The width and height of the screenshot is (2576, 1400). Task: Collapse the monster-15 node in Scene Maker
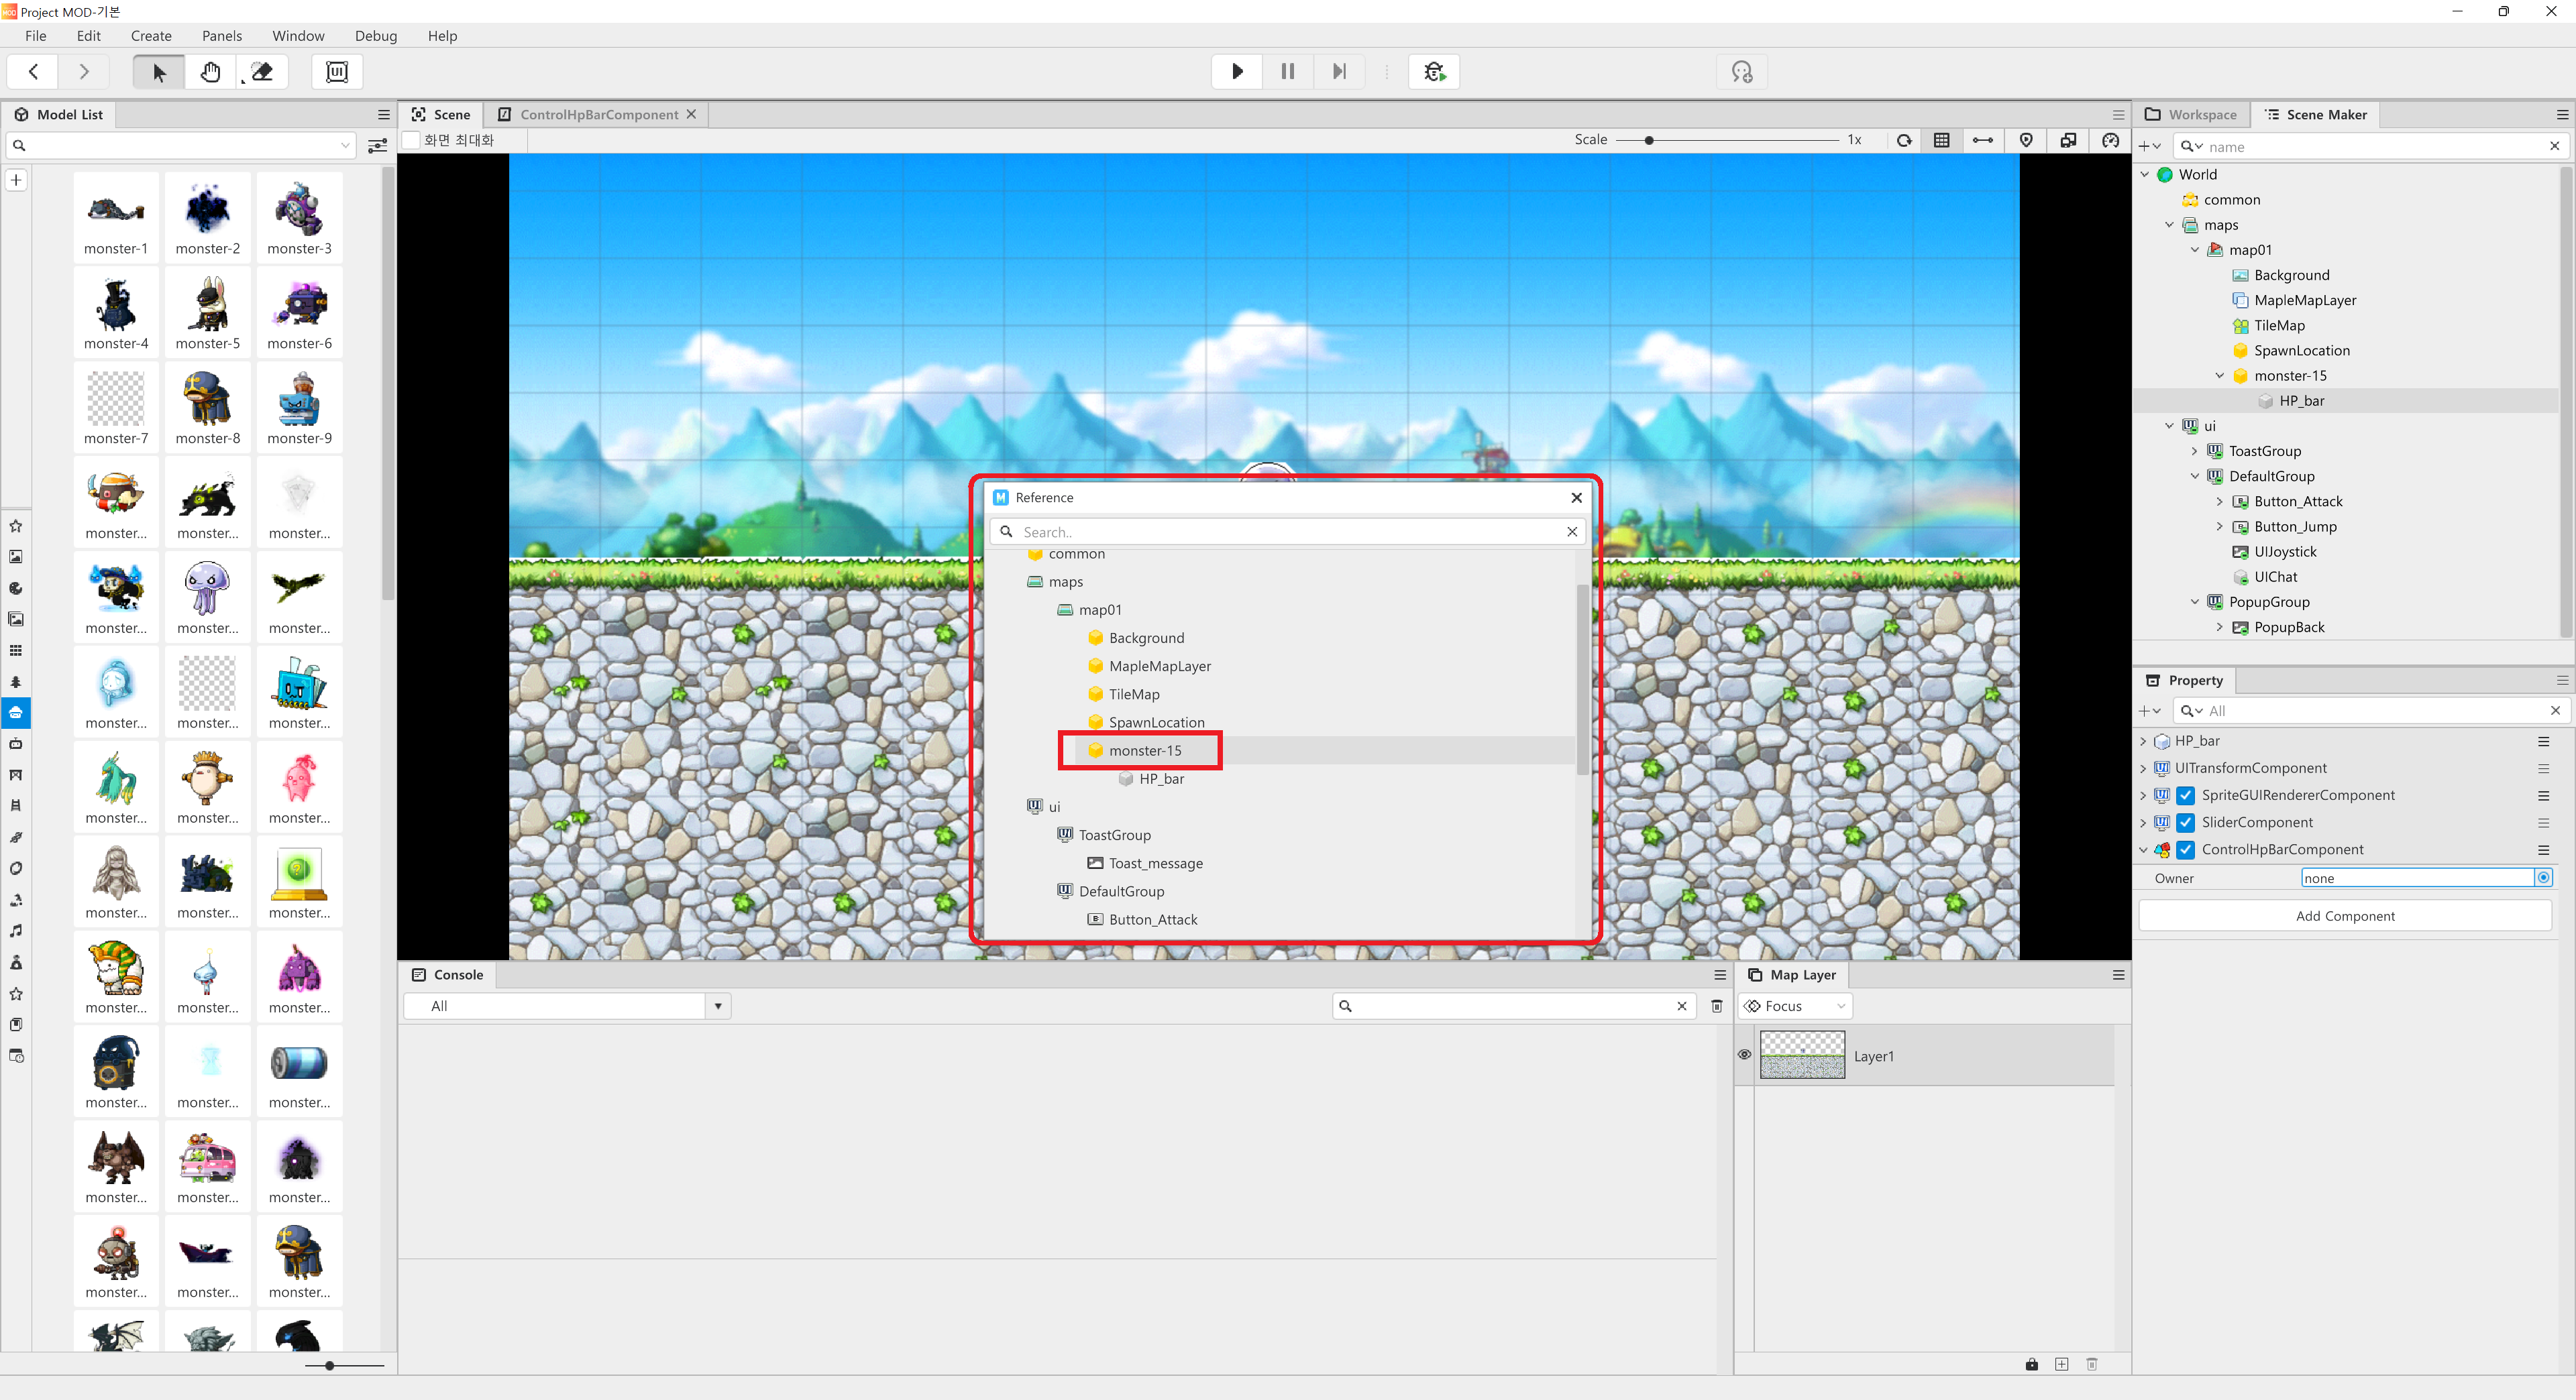click(x=2220, y=375)
